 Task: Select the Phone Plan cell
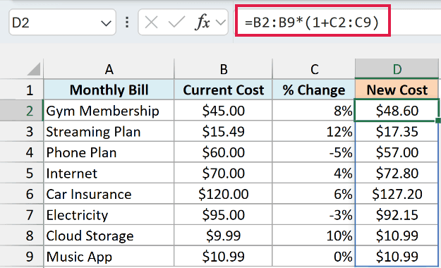tap(109, 152)
